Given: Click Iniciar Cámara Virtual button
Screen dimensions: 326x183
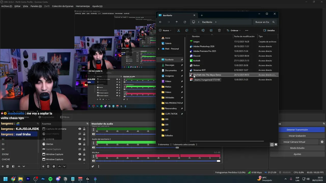Looking at the screenshot, I should click(294, 142).
